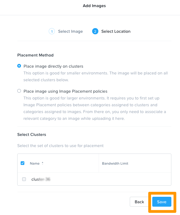The width and height of the screenshot is (180, 215).
Task: Click the 'Place image directly on clusters' label text
Action: pos(53,66)
